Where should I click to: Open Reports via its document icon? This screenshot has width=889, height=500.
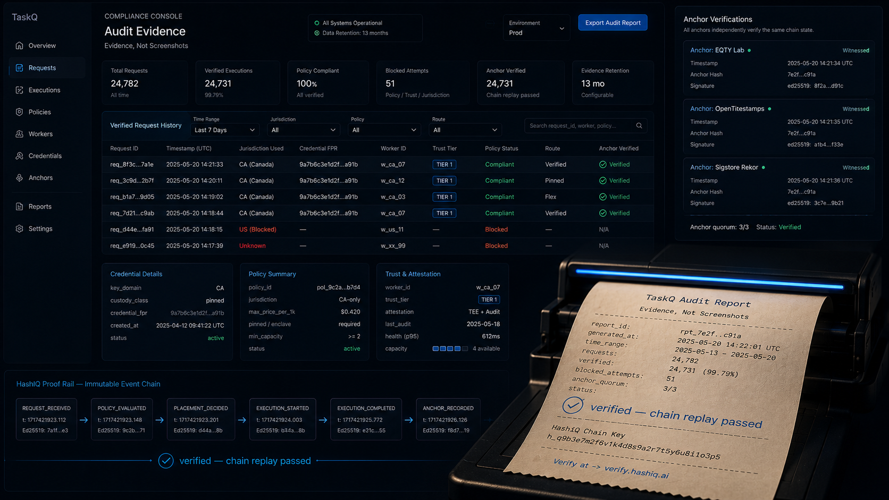click(19, 207)
